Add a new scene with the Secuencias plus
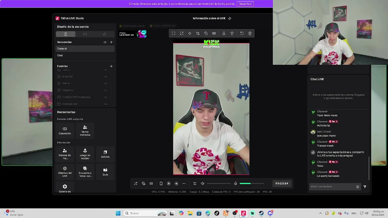This screenshot has height=218, width=388. click(111, 42)
